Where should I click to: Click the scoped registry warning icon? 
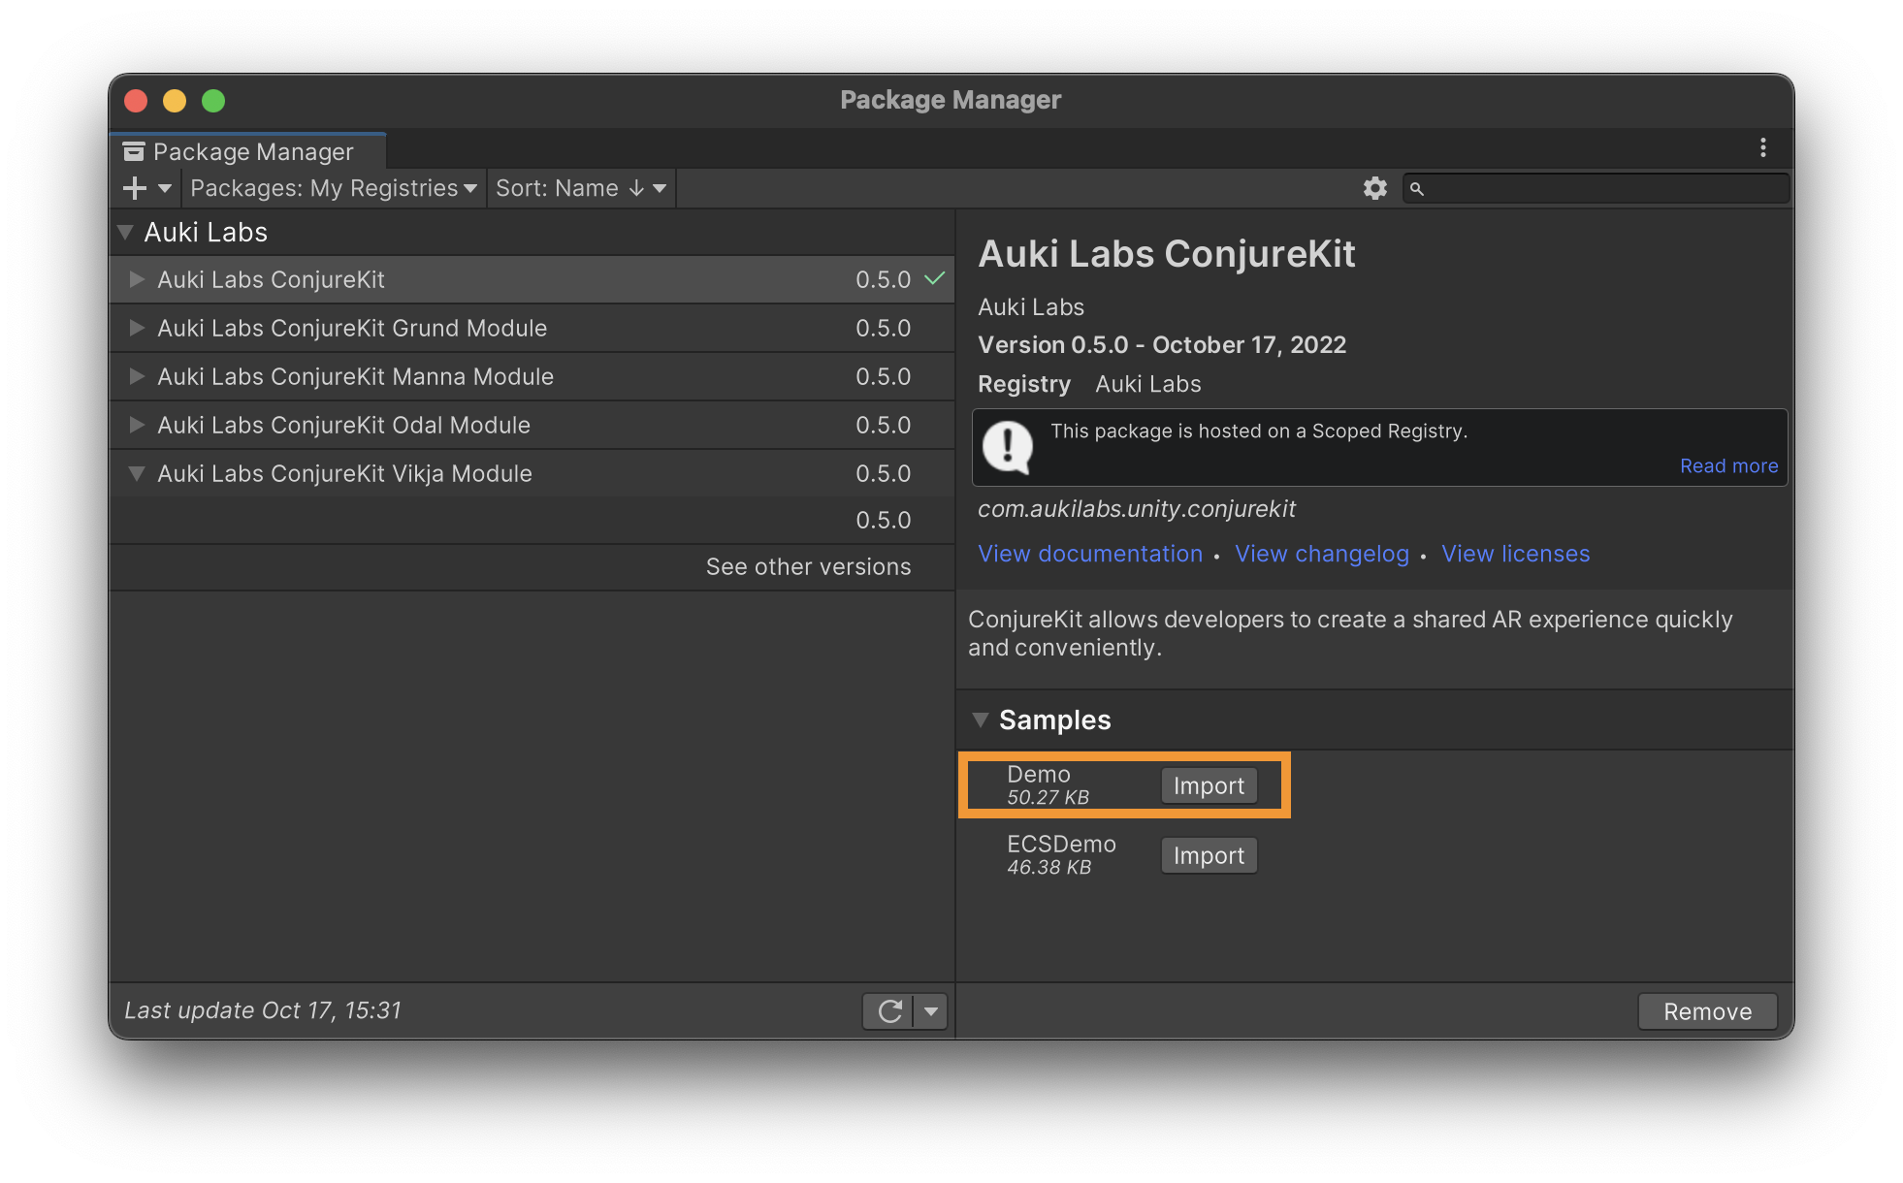(x=1008, y=447)
